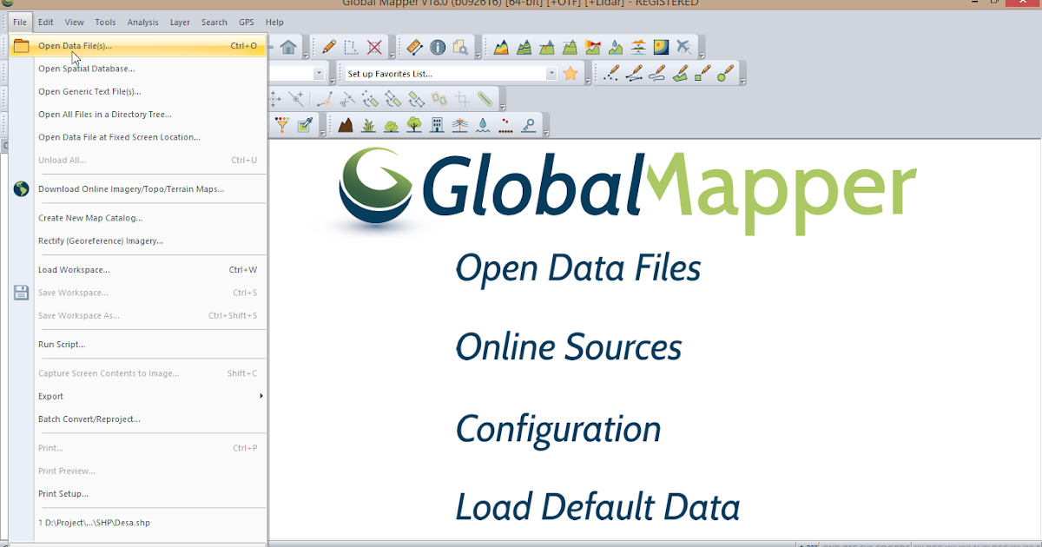Click the high vegetation tree icon
1042x547 pixels.
(x=414, y=125)
